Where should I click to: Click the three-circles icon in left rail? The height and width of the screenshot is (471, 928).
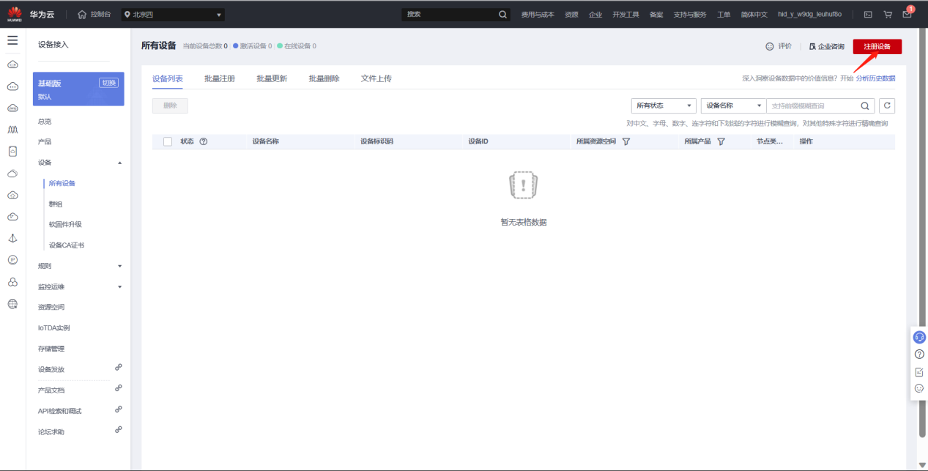click(x=12, y=282)
